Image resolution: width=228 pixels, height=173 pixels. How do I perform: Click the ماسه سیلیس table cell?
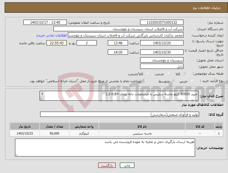point(142,133)
